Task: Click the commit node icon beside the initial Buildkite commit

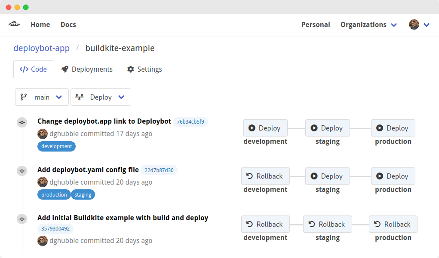Action: pyautogui.click(x=22, y=219)
